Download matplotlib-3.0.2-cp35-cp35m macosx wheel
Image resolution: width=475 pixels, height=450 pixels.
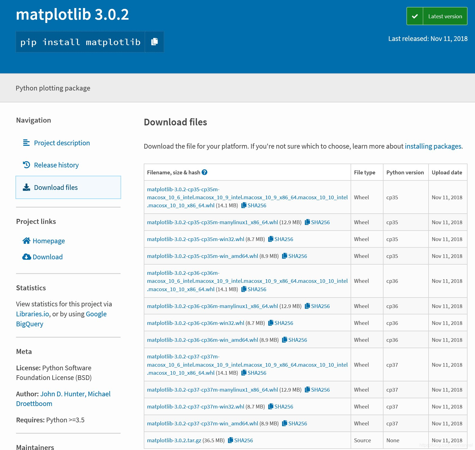[x=247, y=197]
